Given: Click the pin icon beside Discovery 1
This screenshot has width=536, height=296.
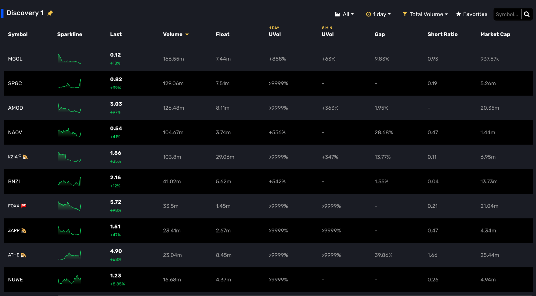Looking at the screenshot, I should [50, 13].
